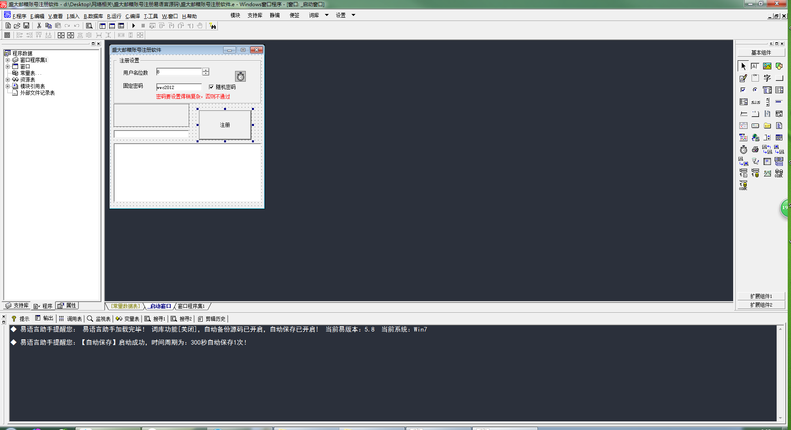791x430 pixels.
Task: Click the 固定密码 input field with wwc2012
Action: tap(179, 87)
